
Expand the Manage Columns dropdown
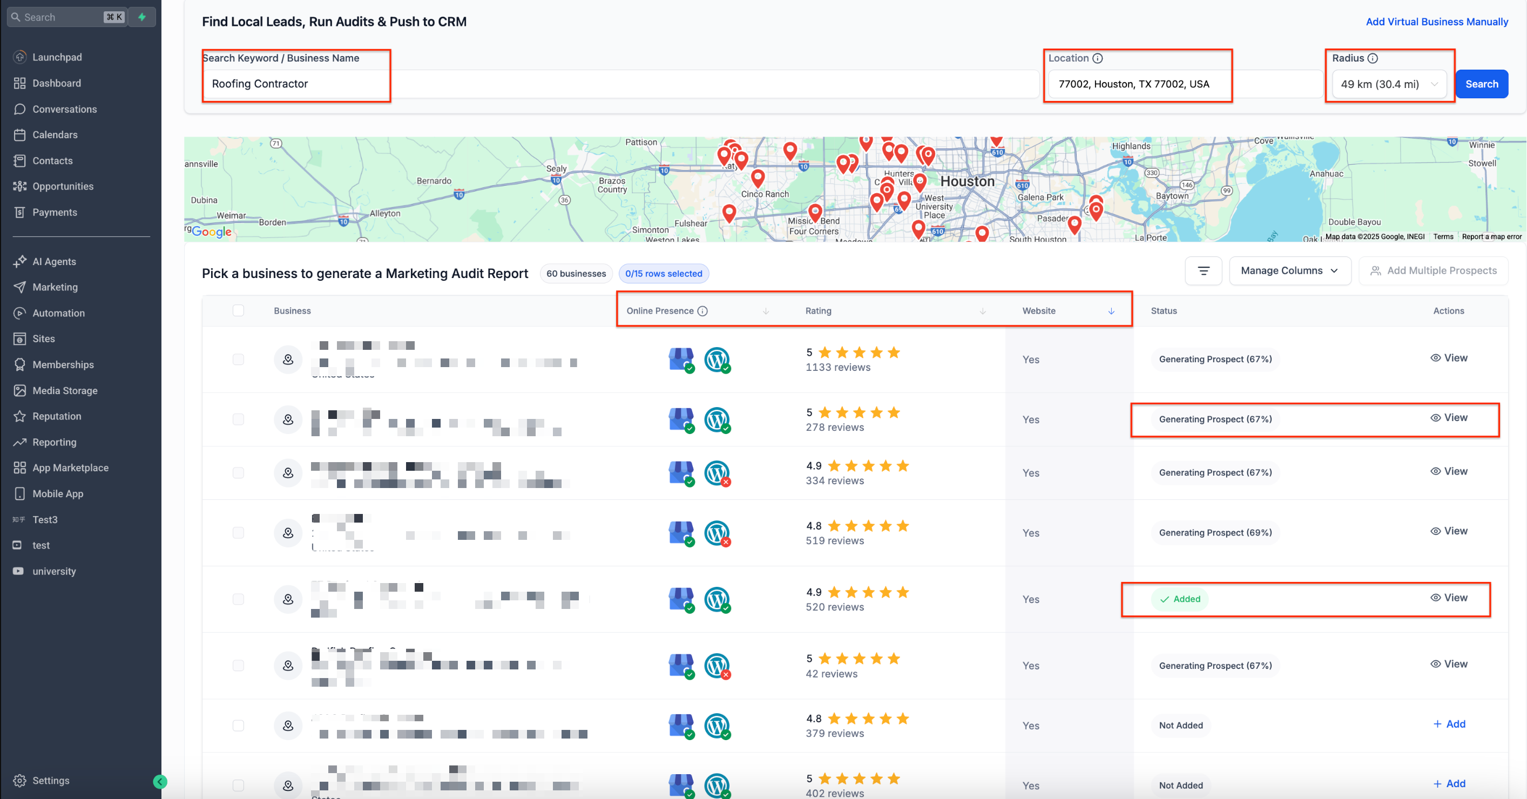1289,271
